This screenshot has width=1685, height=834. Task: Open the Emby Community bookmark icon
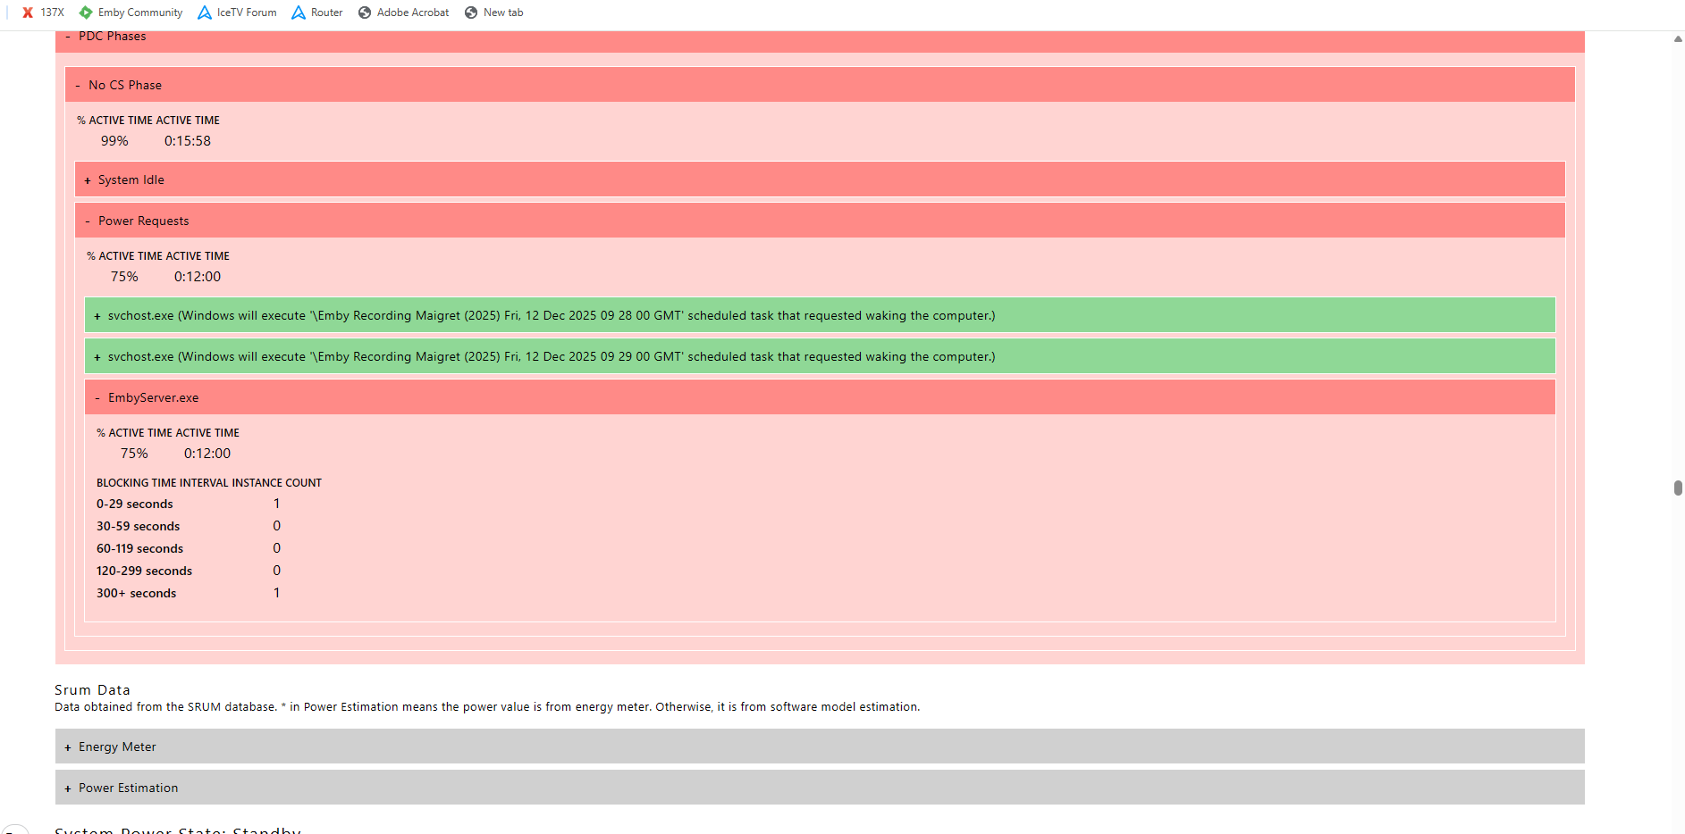pos(86,13)
